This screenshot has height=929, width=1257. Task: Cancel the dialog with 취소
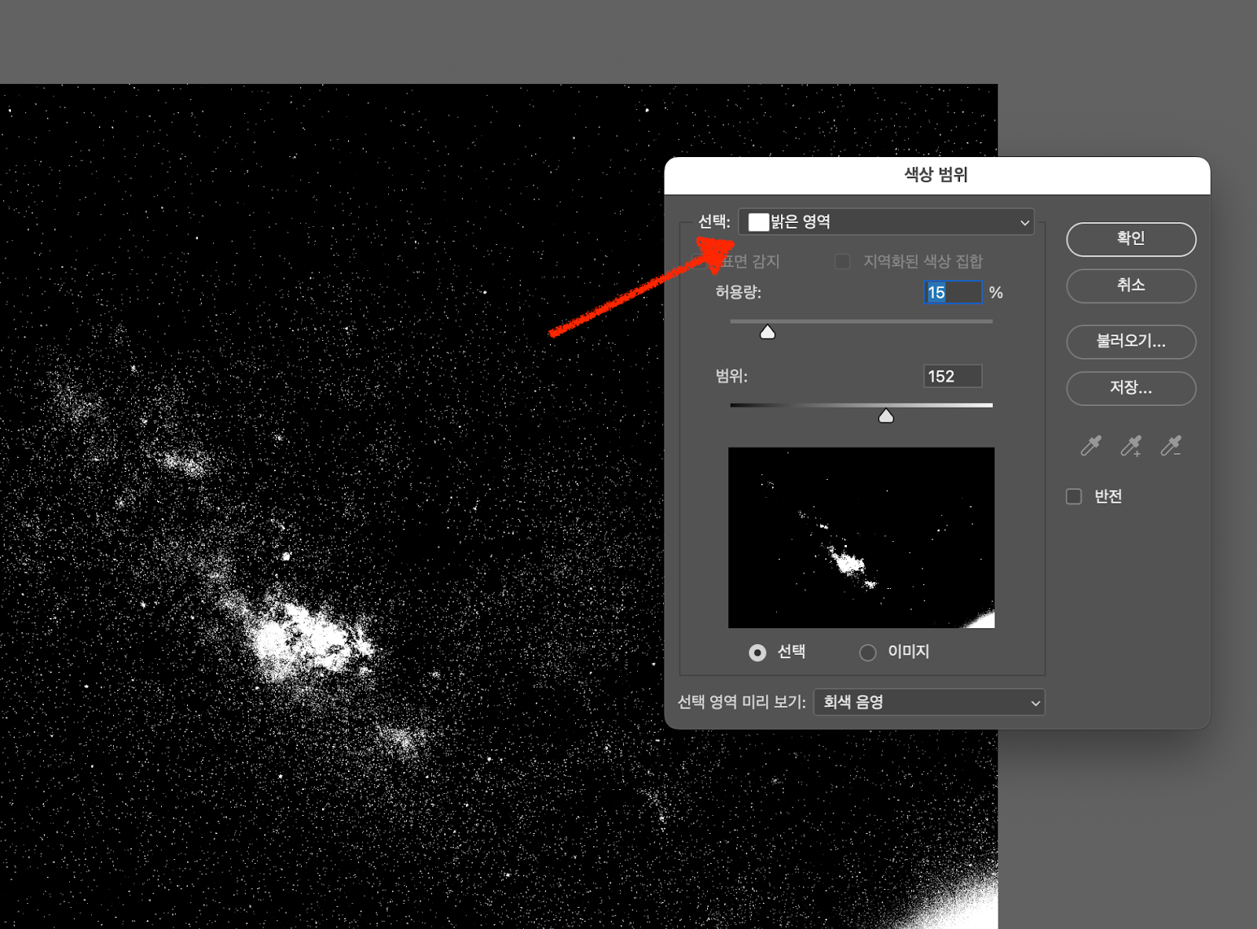click(1131, 286)
